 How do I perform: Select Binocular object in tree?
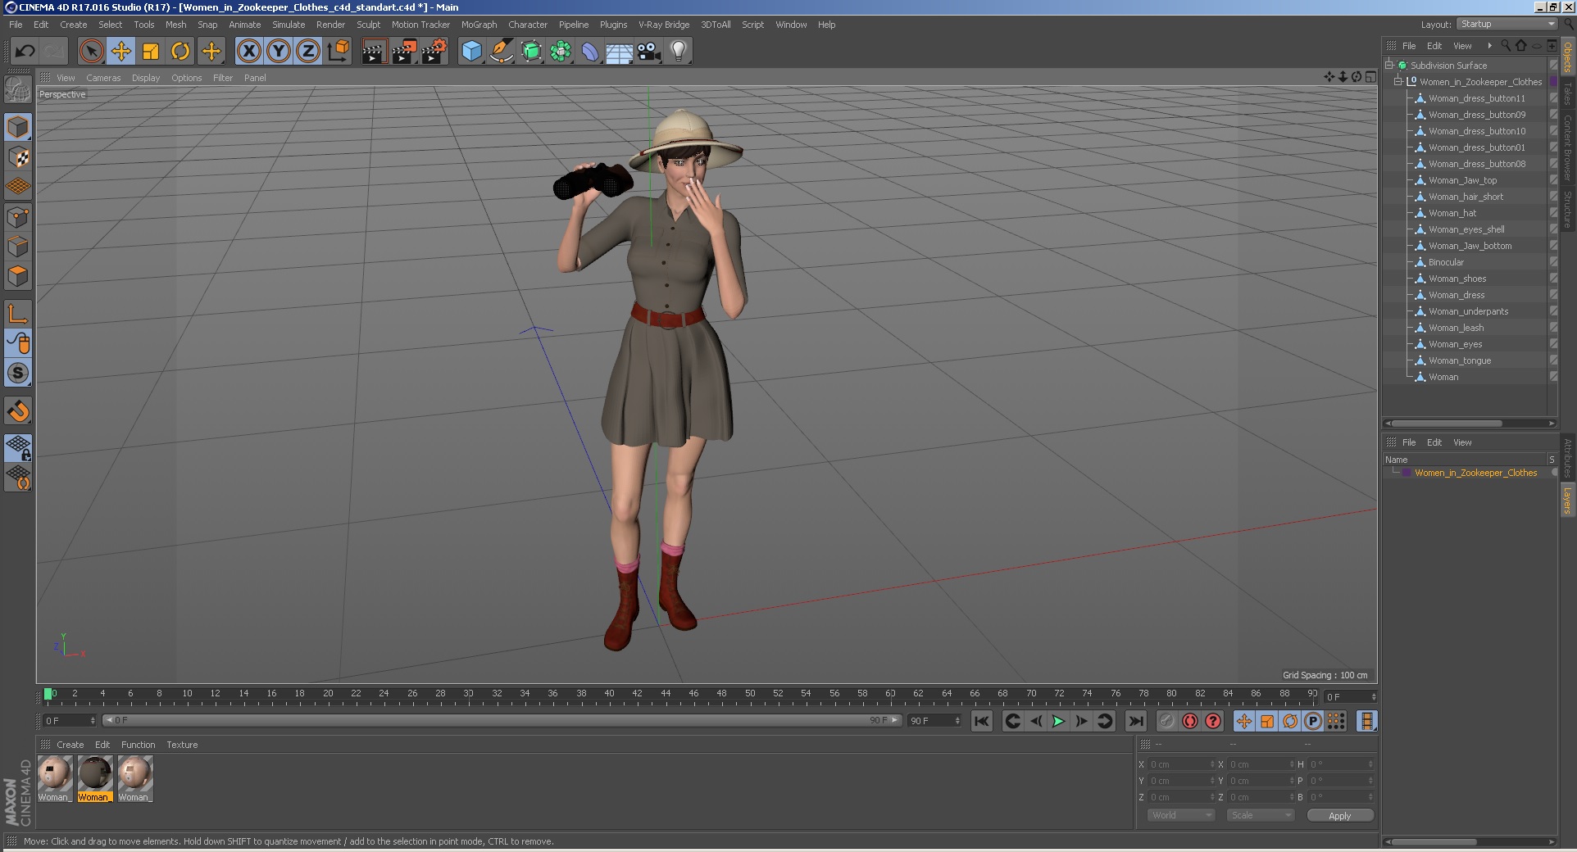pyautogui.click(x=1446, y=262)
